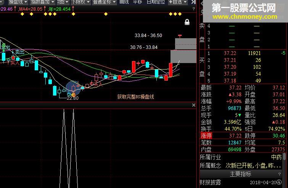Viewport: 288px width, 188px height.
Task: Click the 总手 value 96873
Action: pyautogui.click(x=235, y=109)
